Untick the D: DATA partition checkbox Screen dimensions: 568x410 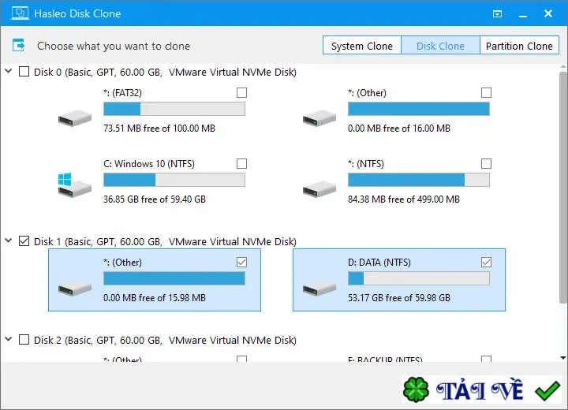486,263
